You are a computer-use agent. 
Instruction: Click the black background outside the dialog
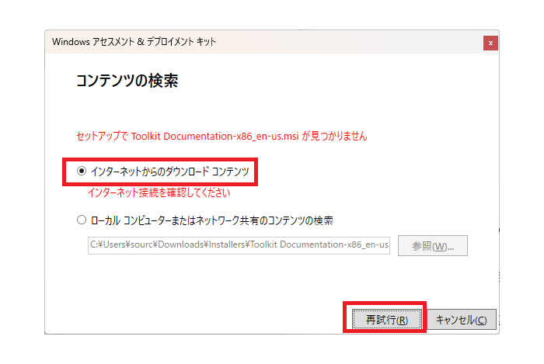coord(22,341)
